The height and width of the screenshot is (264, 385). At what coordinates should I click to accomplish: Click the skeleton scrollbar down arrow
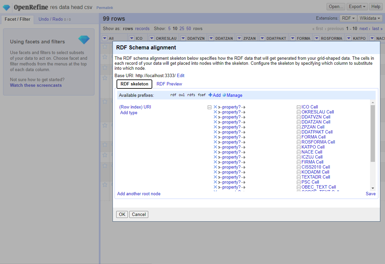click(x=373, y=188)
